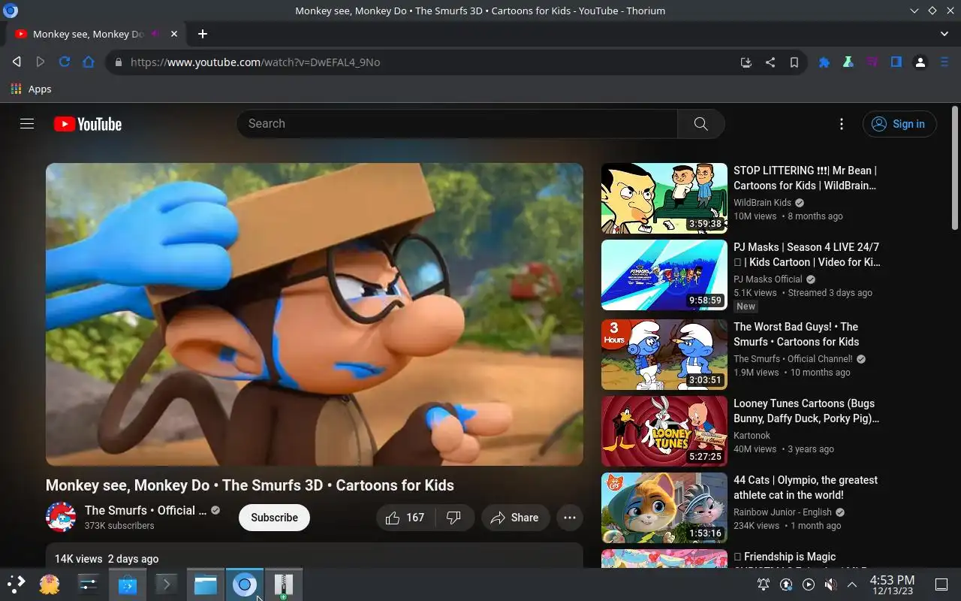
Task: Open the Thorium main menu
Action: point(944,62)
